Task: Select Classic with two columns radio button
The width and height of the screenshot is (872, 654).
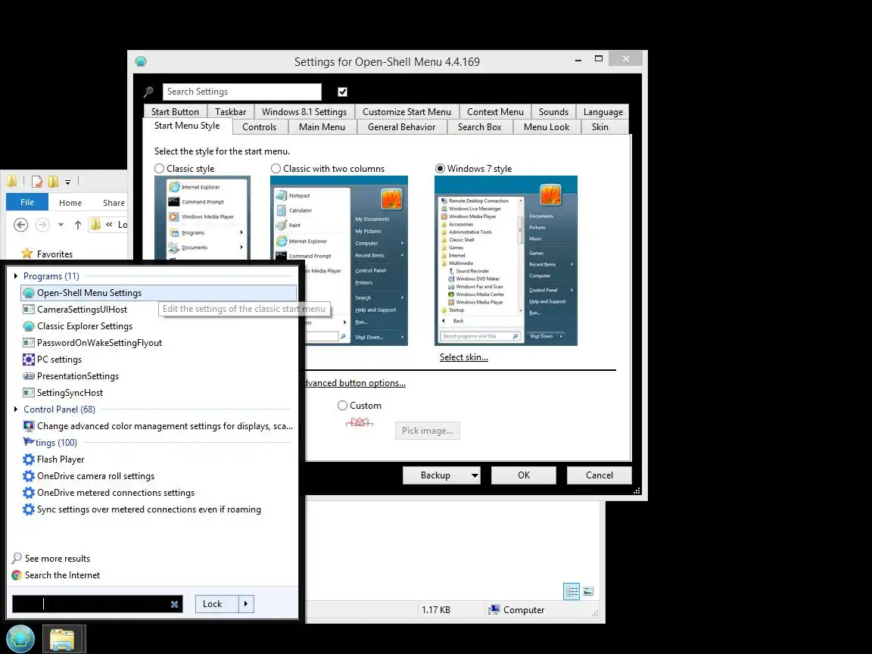Action: click(x=276, y=169)
